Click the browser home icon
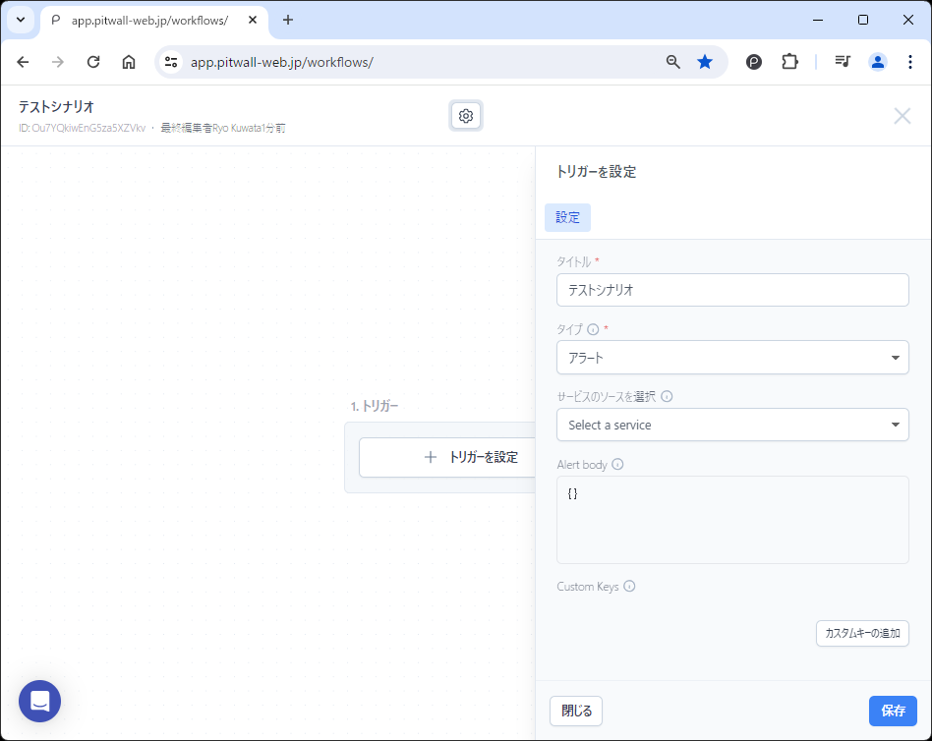 pos(128,61)
